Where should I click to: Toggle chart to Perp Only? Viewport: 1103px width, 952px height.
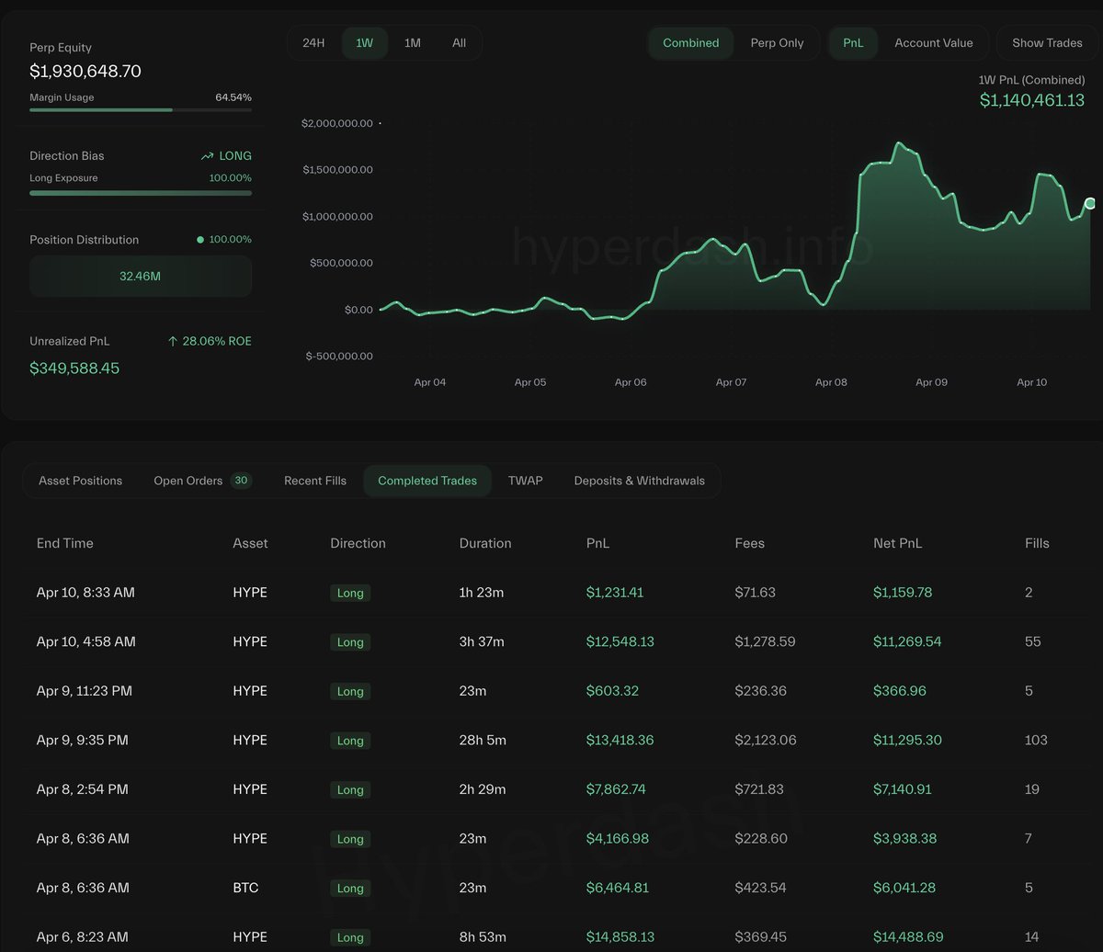777,43
